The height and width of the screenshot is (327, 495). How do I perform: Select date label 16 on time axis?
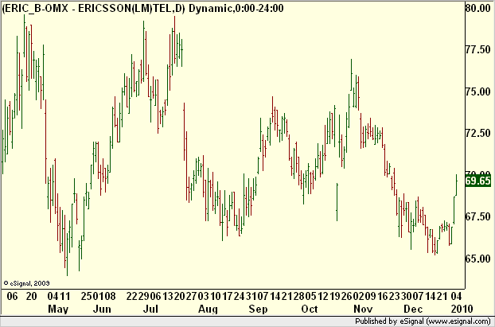pyautogui.click(x=382, y=296)
